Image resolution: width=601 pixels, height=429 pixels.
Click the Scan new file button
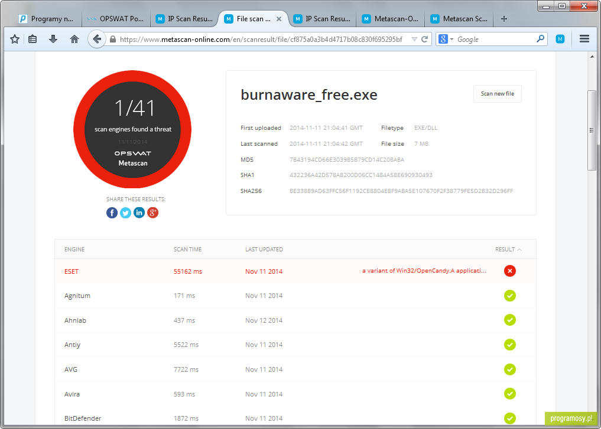tap(498, 94)
